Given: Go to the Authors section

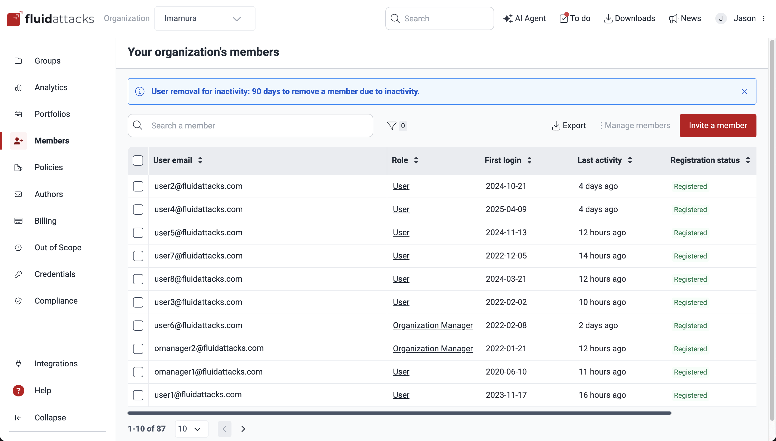Looking at the screenshot, I should [49, 194].
